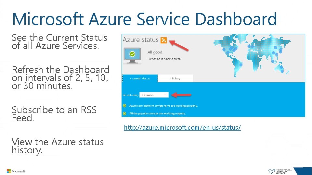The width and height of the screenshot is (312, 175).
Task: Open the Refresh every interval dropdown
Action: [x=154, y=95]
